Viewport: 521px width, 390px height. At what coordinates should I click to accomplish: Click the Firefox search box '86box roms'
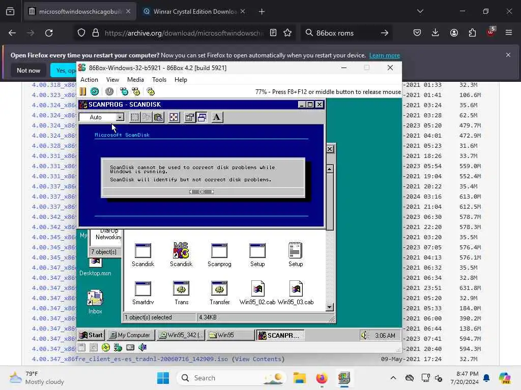click(345, 33)
